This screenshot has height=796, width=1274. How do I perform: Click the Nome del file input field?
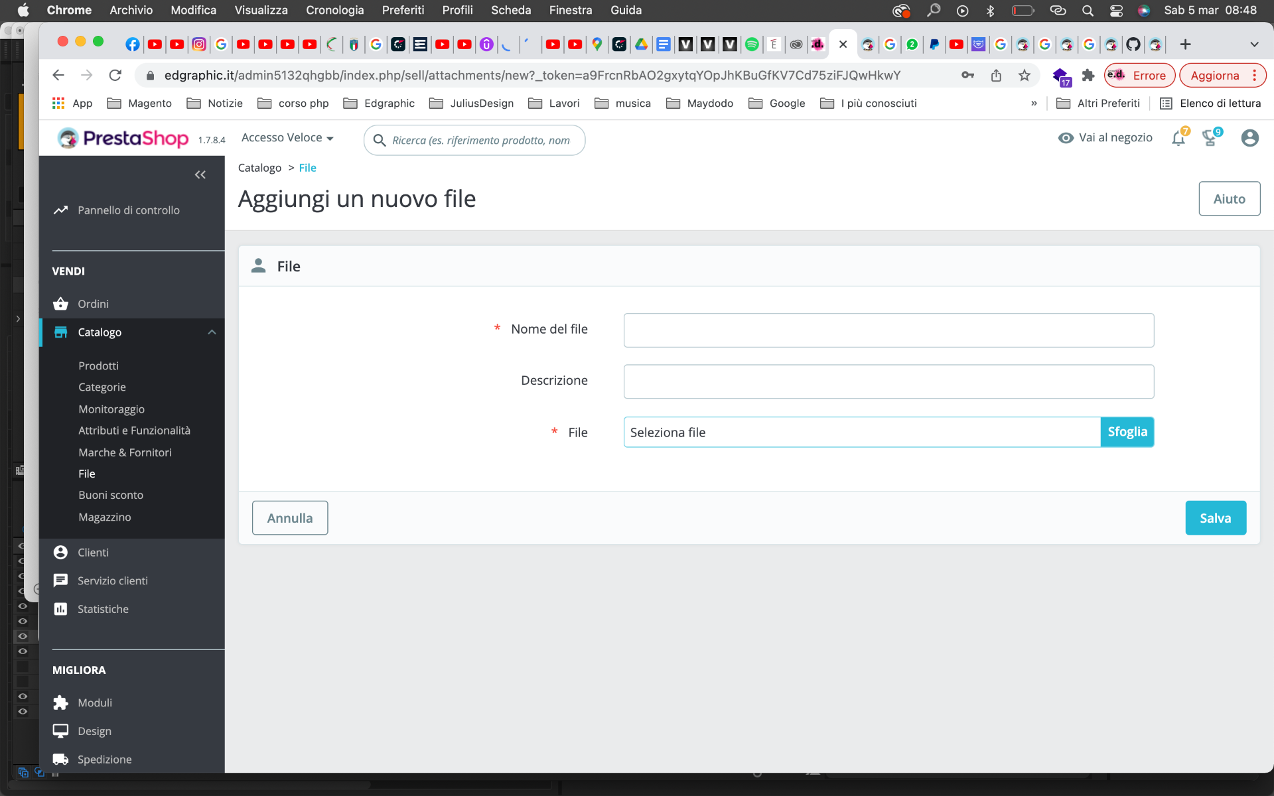point(888,330)
